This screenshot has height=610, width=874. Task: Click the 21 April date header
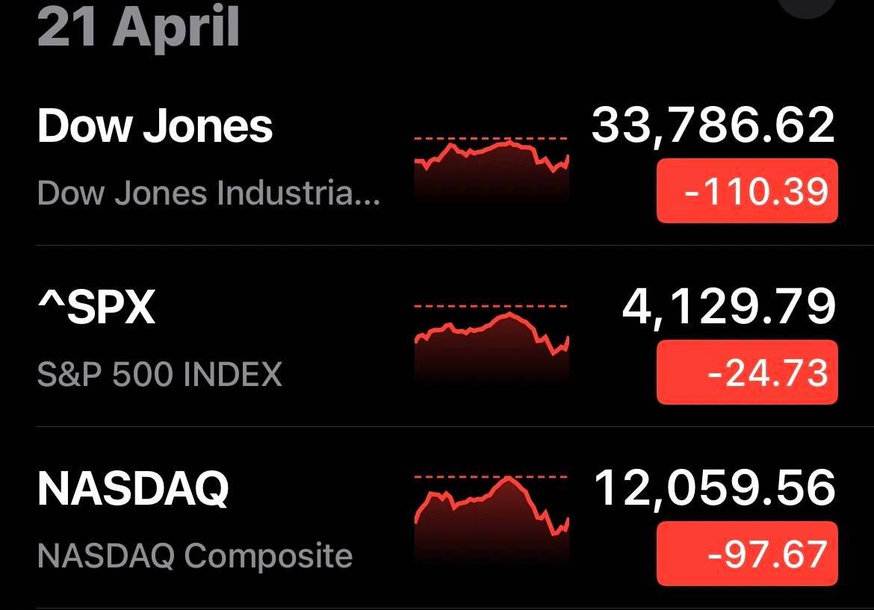(139, 26)
